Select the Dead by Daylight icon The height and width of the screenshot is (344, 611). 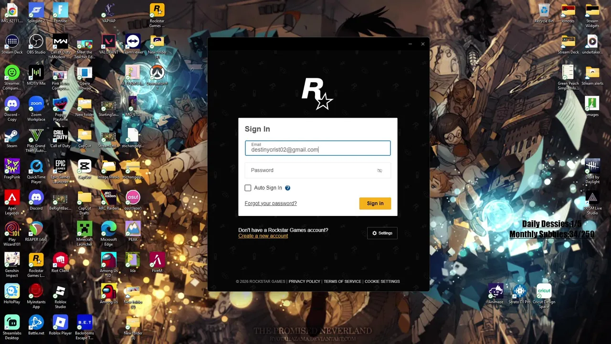point(592,172)
